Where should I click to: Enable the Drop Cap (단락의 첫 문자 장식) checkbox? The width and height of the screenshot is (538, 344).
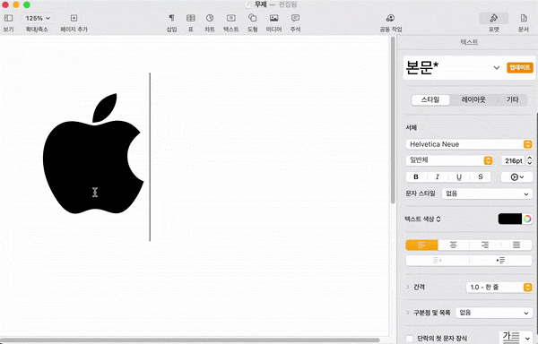410,338
